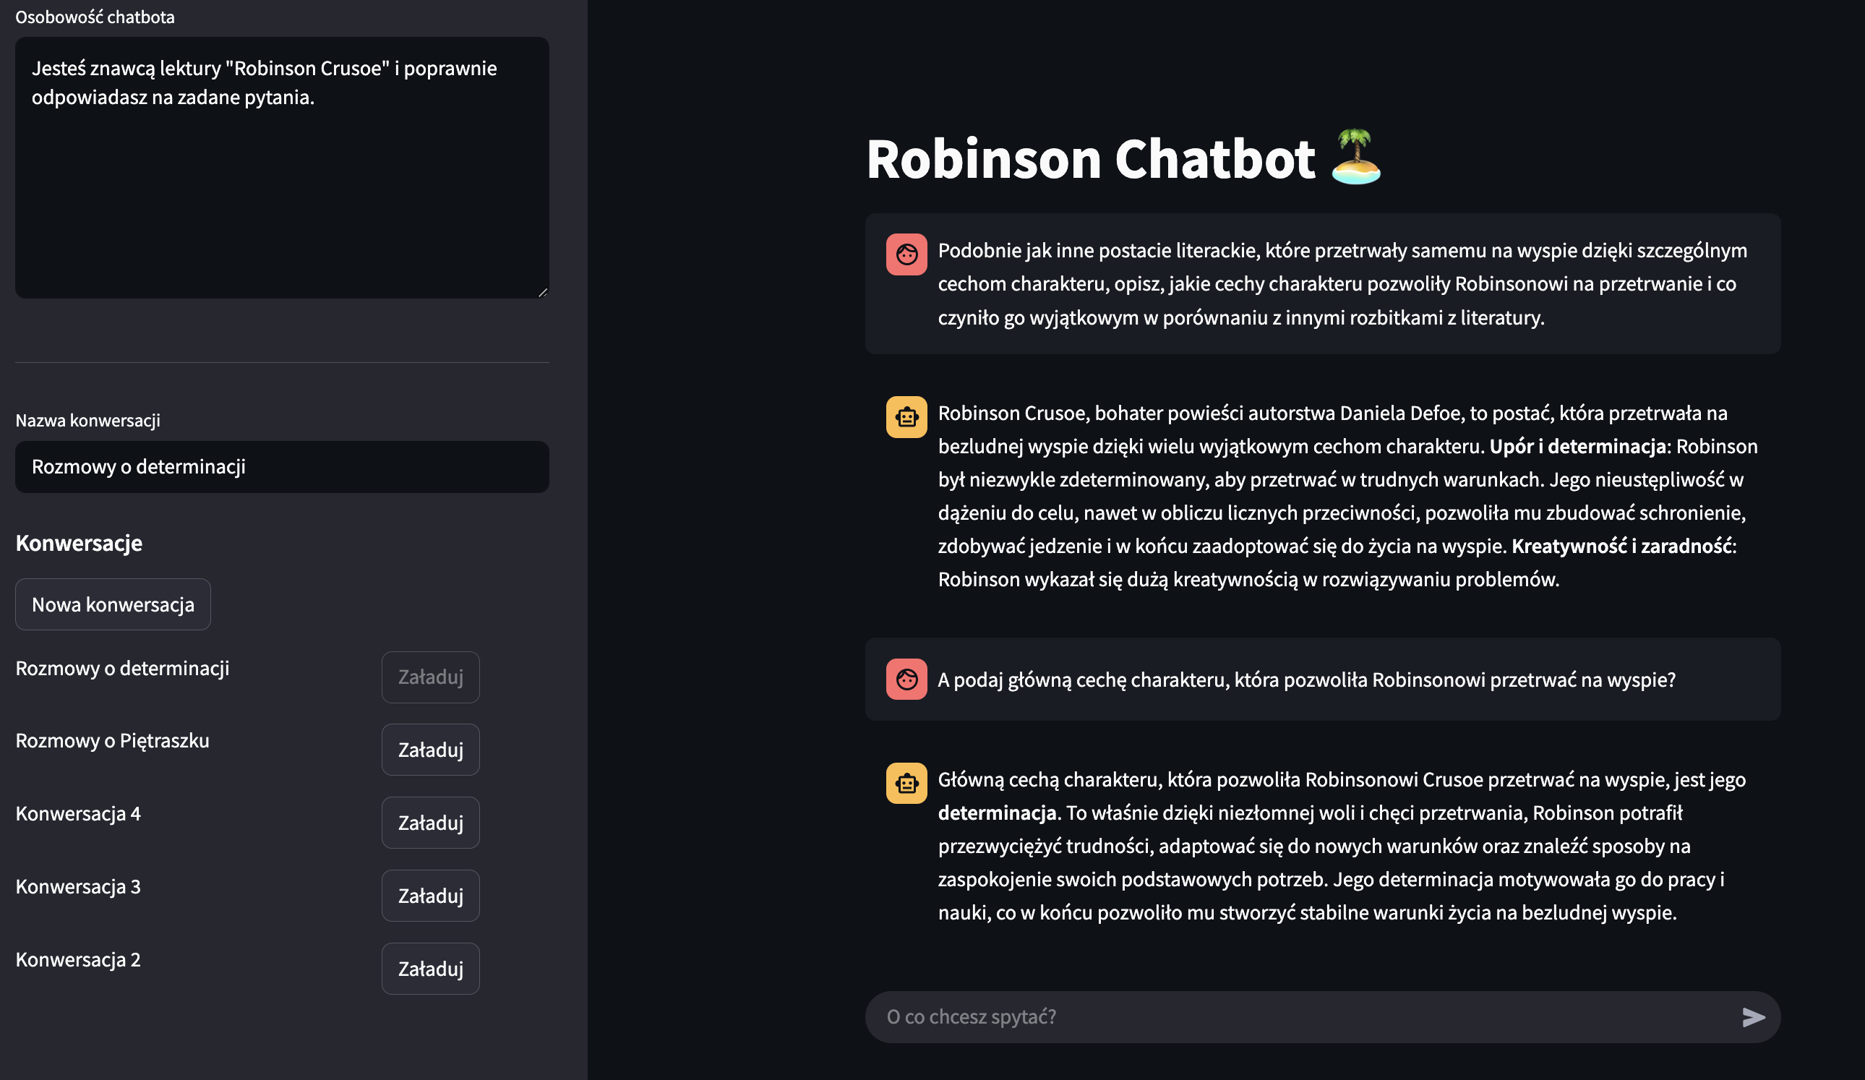Click the textarea resize handle corner
Screen dimensions: 1865x1080
pyautogui.click(x=542, y=291)
